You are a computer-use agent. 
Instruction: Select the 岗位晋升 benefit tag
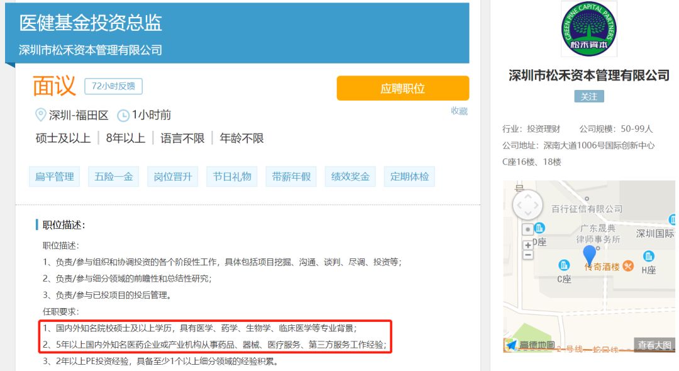point(173,177)
